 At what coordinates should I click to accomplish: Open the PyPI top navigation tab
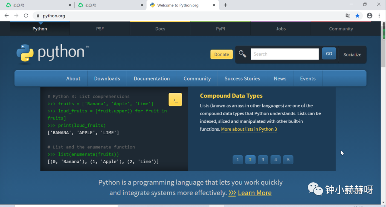tap(221, 29)
